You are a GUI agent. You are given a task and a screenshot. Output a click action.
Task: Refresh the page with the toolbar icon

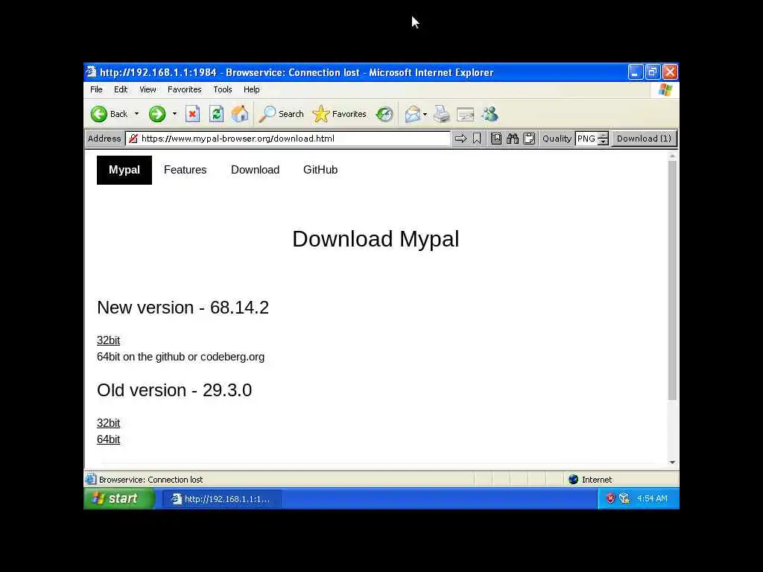(x=217, y=114)
